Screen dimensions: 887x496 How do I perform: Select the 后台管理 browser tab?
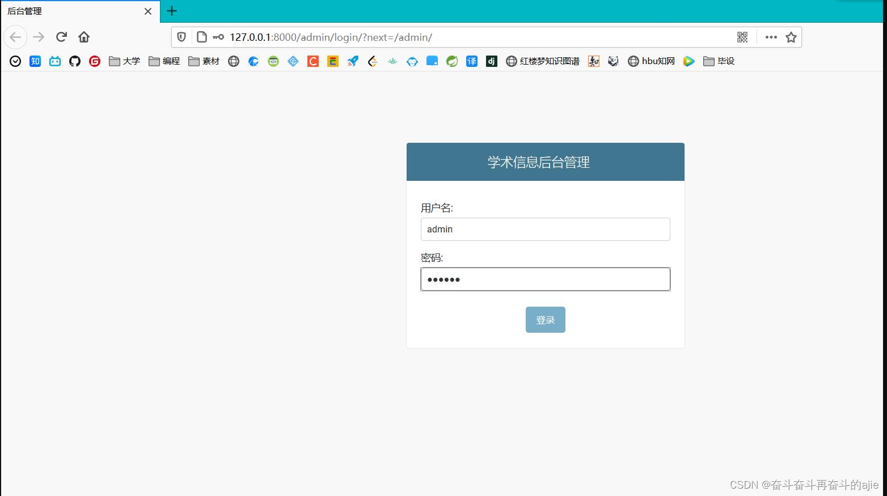80,11
